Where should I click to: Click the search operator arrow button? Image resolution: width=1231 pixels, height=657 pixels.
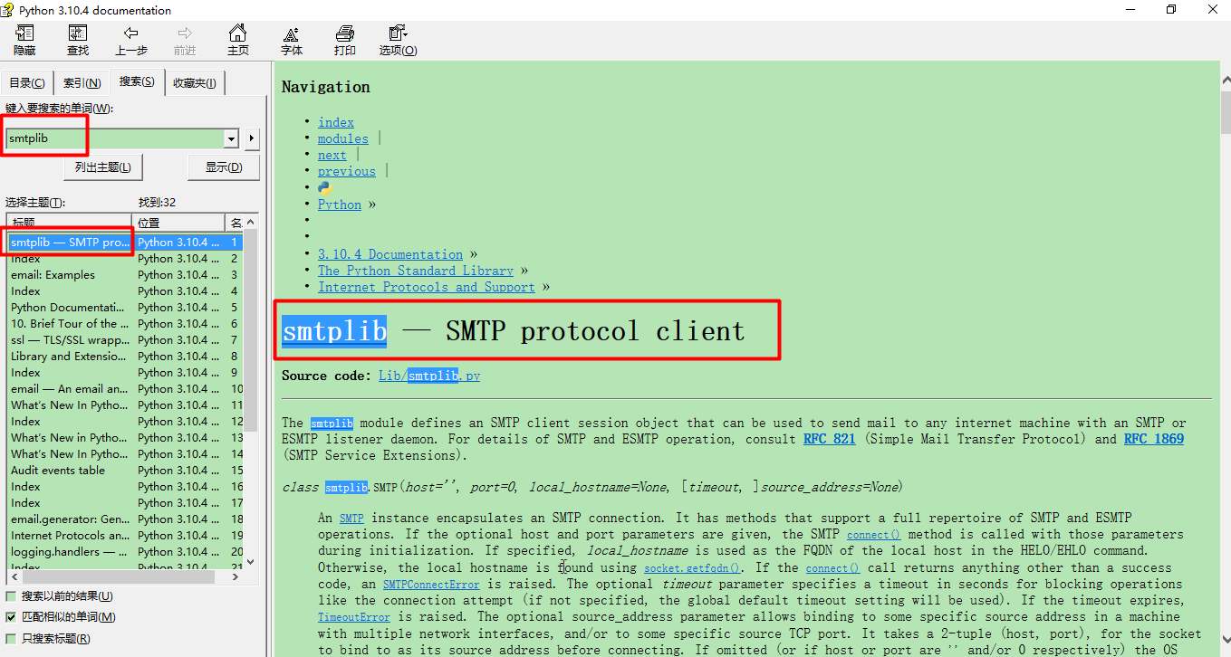[252, 138]
